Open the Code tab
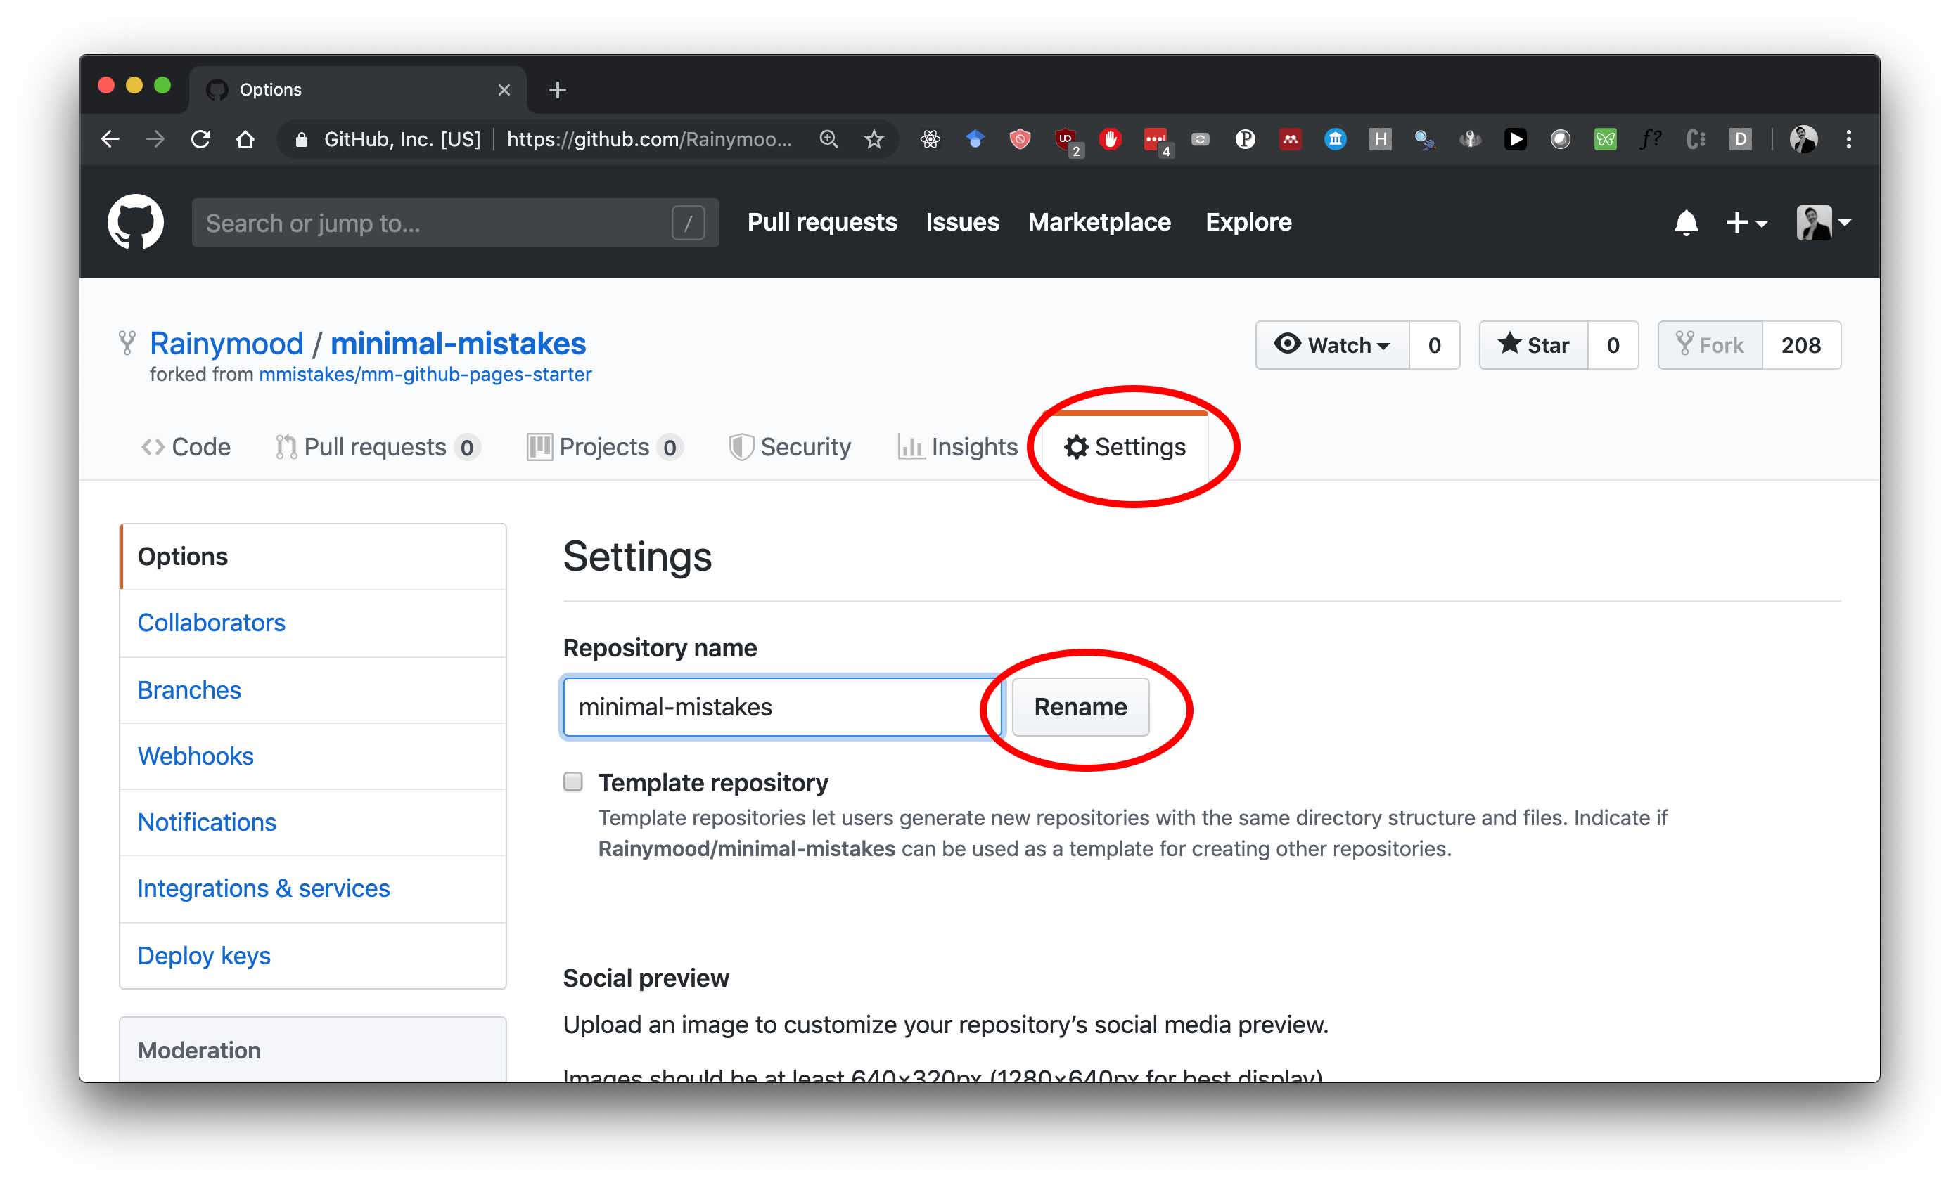This screenshot has height=1185, width=1958. (x=186, y=447)
